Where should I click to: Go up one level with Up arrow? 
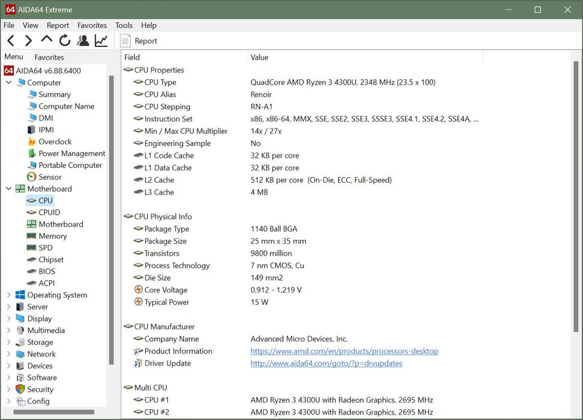coord(46,40)
